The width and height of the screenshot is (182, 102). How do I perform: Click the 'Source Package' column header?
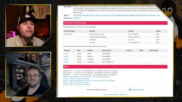tap(69, 31)
